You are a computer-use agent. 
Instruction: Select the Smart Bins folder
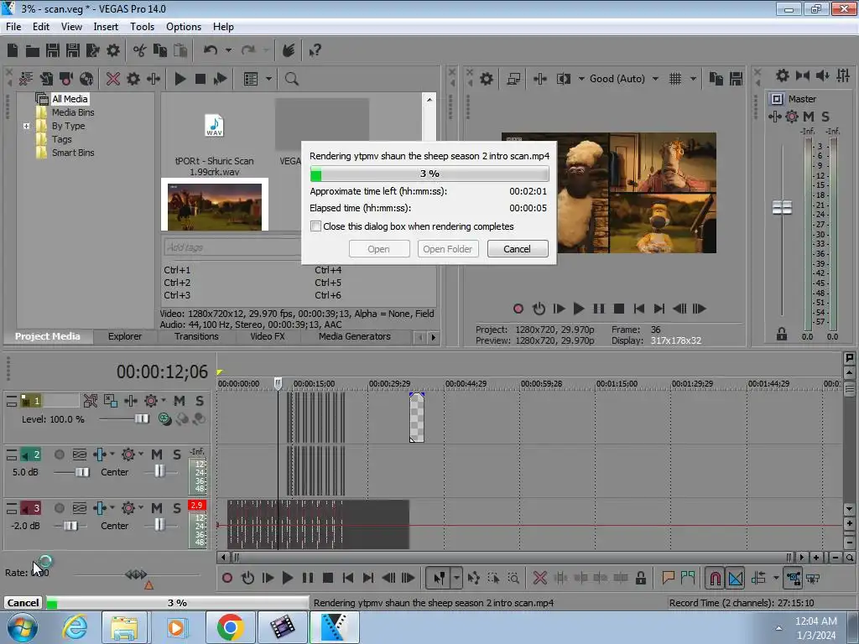coord(73,153)
